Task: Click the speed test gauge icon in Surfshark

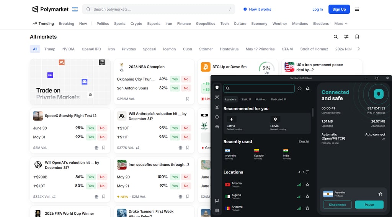Action: (x=299, y=88)
